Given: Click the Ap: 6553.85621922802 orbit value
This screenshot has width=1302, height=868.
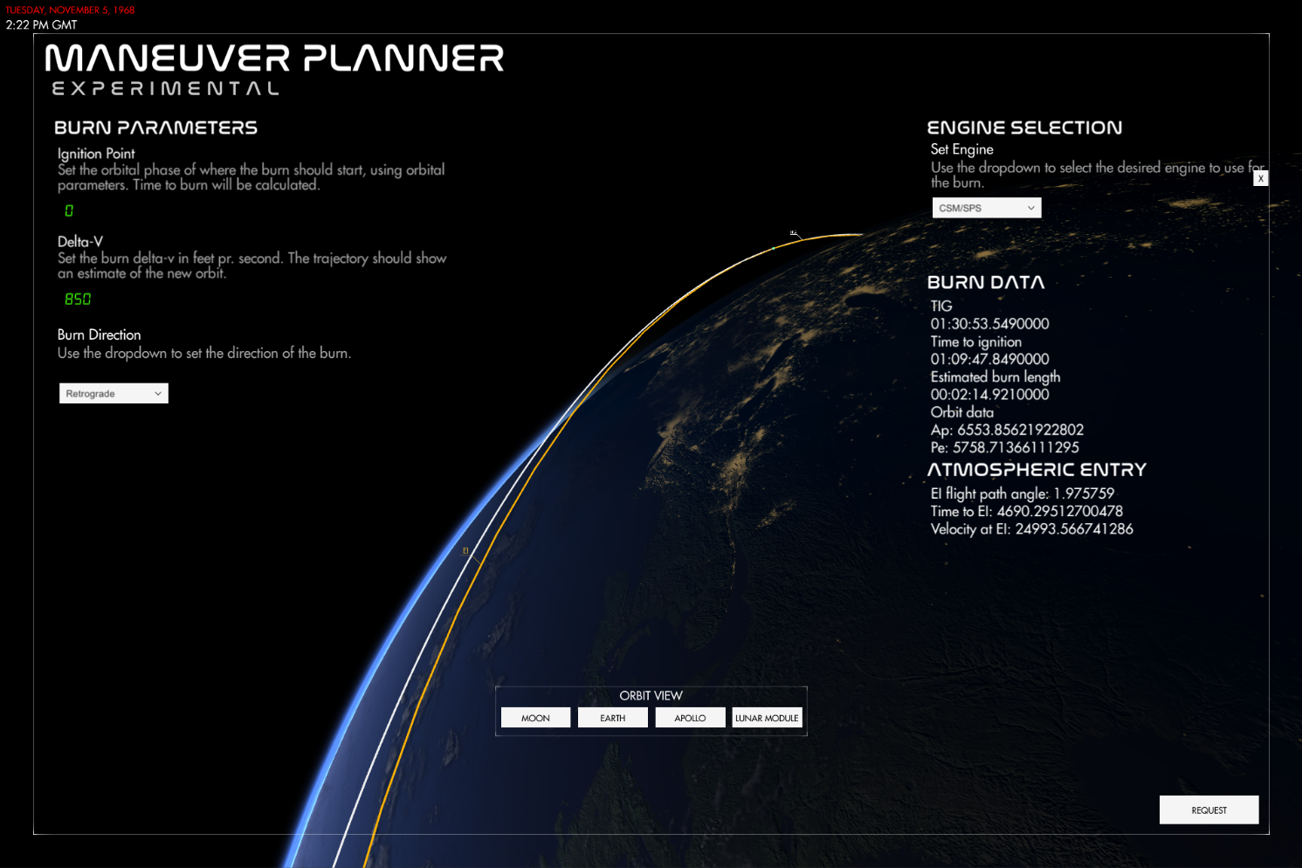Looking at the screenshot, I should pyautogui.click(x=1007, y=430).
